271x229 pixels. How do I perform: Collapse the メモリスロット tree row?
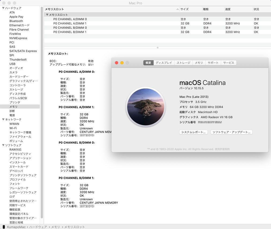[x=47, y=15]
